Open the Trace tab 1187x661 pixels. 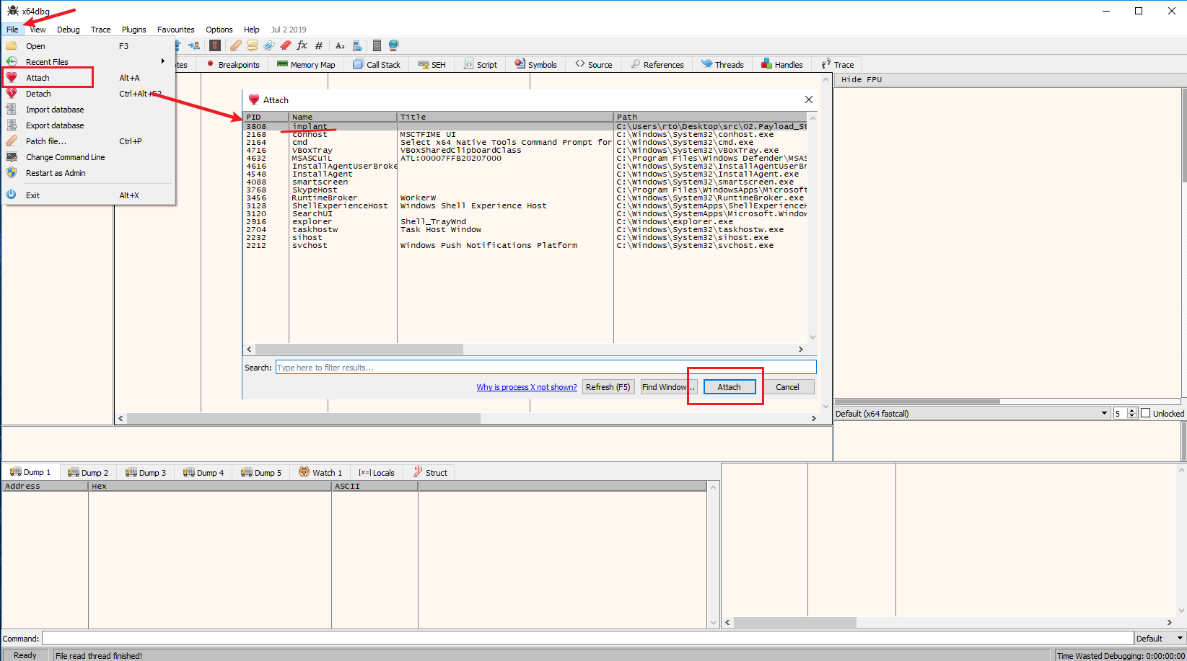837,64
